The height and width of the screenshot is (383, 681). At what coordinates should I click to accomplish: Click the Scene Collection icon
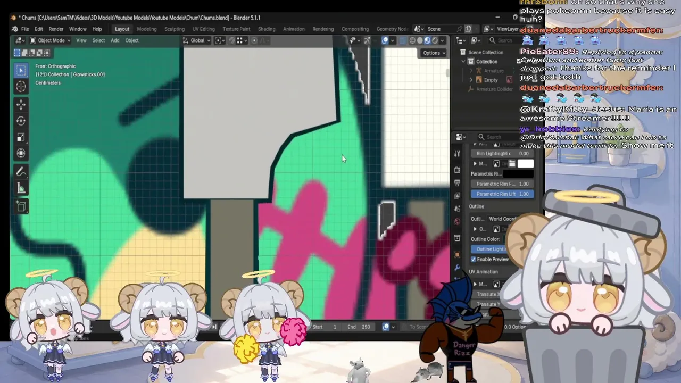pyautogui.click(x=463, y=52)
